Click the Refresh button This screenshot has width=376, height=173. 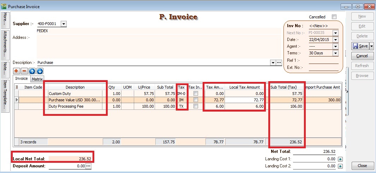362,66
